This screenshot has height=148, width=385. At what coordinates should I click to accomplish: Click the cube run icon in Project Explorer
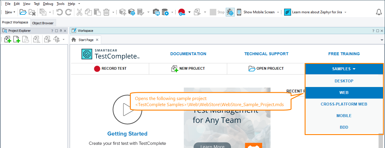pyautogui.click(x=56, y=40)
